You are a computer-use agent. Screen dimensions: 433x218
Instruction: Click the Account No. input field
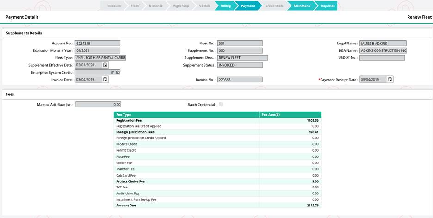point(98,44)
